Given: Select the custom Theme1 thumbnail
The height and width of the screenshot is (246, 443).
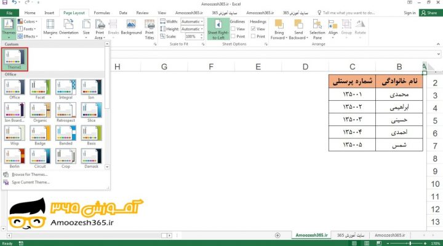Looking at the screenshot, I should (14, 59).
